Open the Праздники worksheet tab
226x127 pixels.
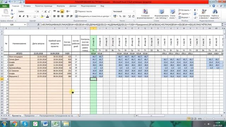[29, 116]
